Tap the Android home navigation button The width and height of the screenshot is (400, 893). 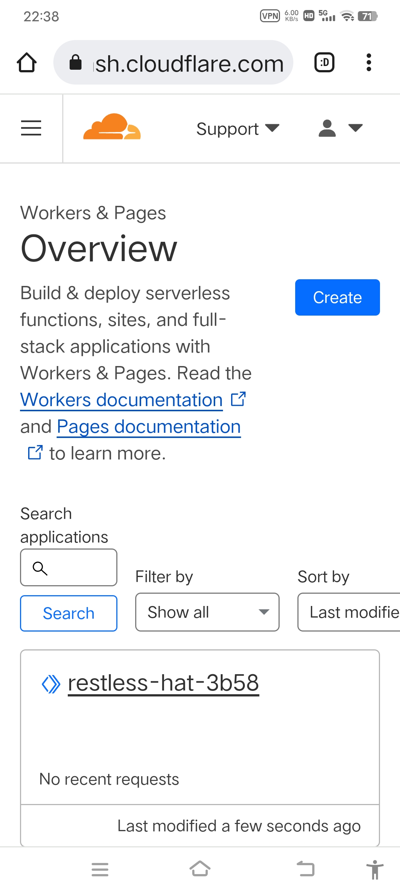pos(200,869)
